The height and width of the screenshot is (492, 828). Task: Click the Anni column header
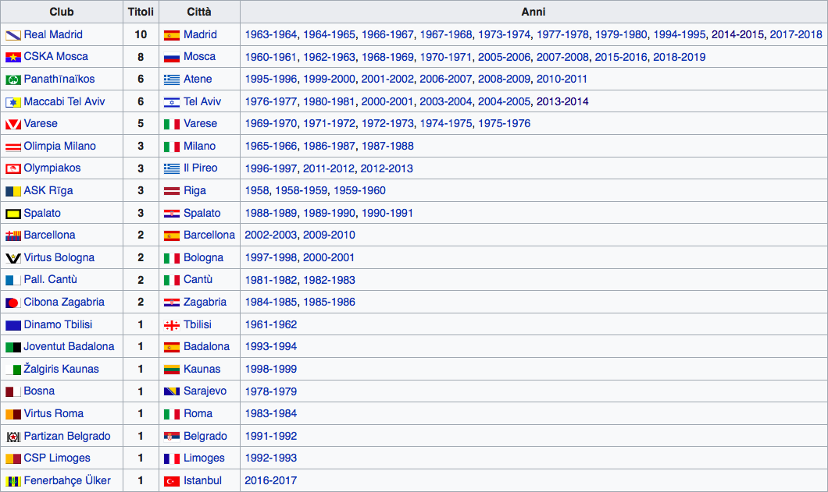pos(534,12)
